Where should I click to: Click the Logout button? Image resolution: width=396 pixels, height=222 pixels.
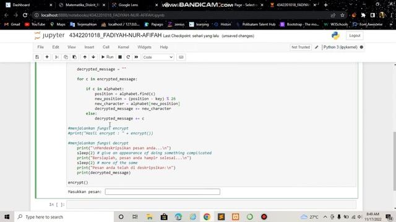[x=355, y=36]
